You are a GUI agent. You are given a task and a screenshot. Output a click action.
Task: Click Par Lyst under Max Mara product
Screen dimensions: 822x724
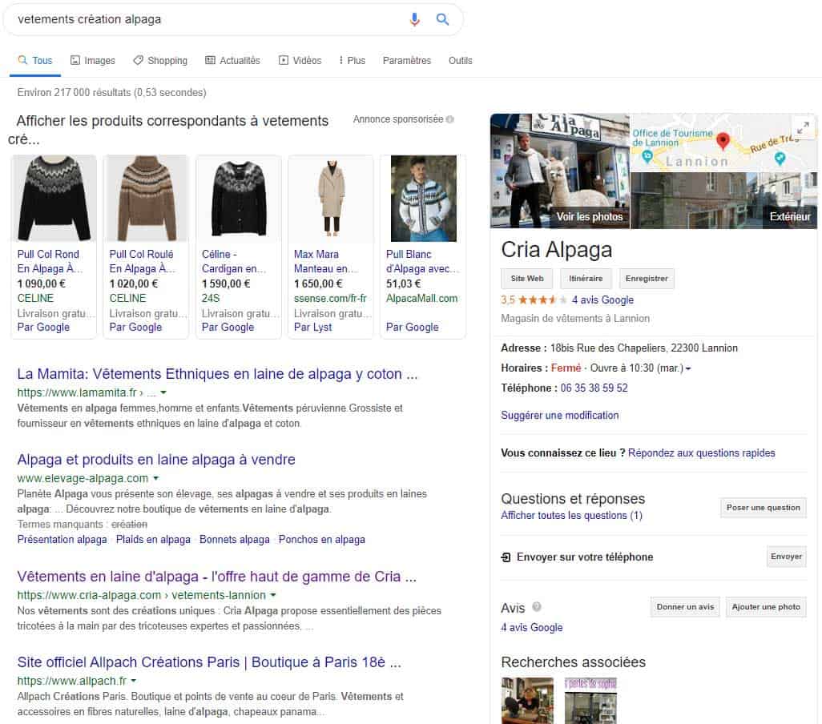[x=313, y=328]
